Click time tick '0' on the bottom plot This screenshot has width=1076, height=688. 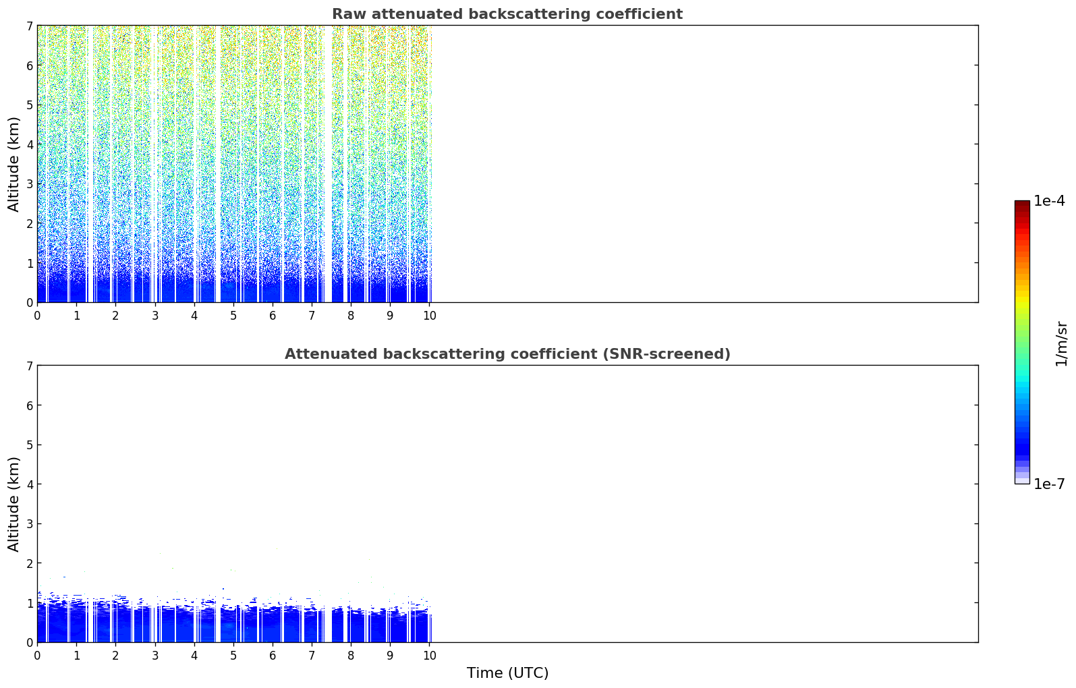[x=37, y=656]
